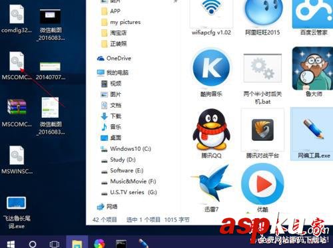Viewport: 333px width, 248px height.
Task: Select MSWINSC file on desktop
Action: click(x=17, y=160)
